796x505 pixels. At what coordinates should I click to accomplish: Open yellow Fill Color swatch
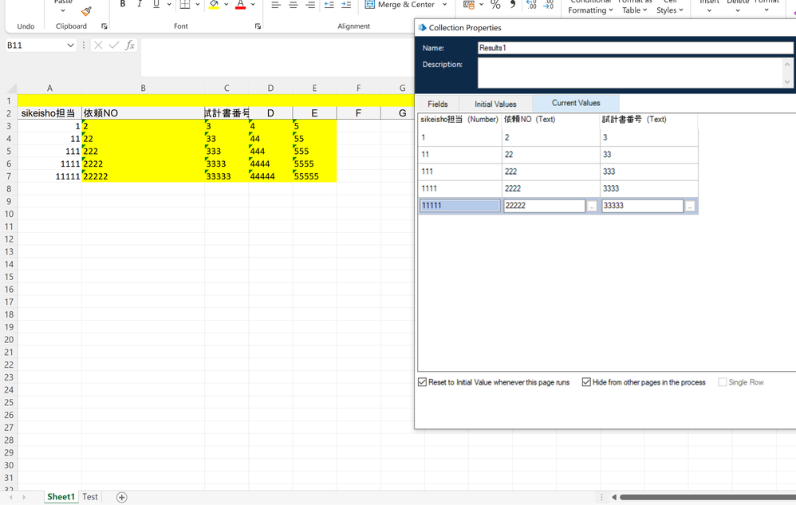214,5
